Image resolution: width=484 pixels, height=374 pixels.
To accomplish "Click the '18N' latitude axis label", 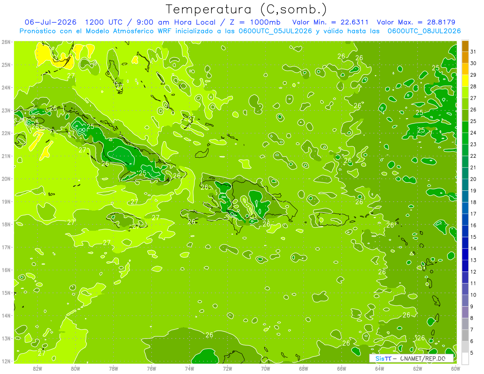I will point(6,224).
